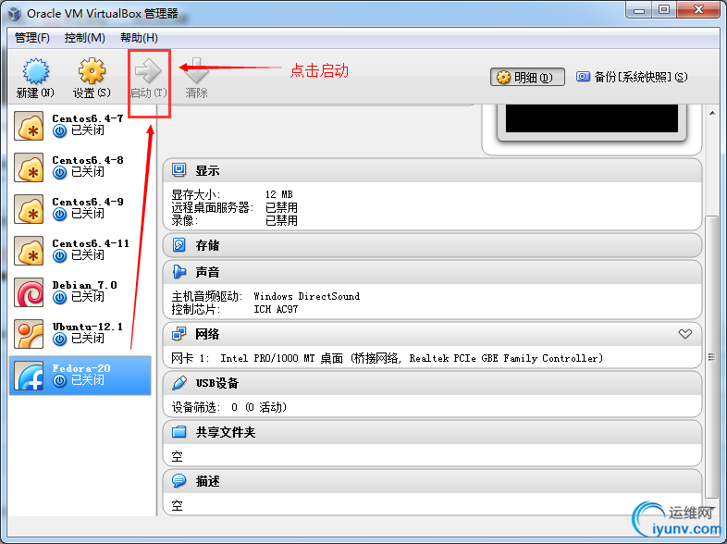Click the 显示 (Display) section icon
The width and height of the screenshot is (727, 544).
point(179,170)
